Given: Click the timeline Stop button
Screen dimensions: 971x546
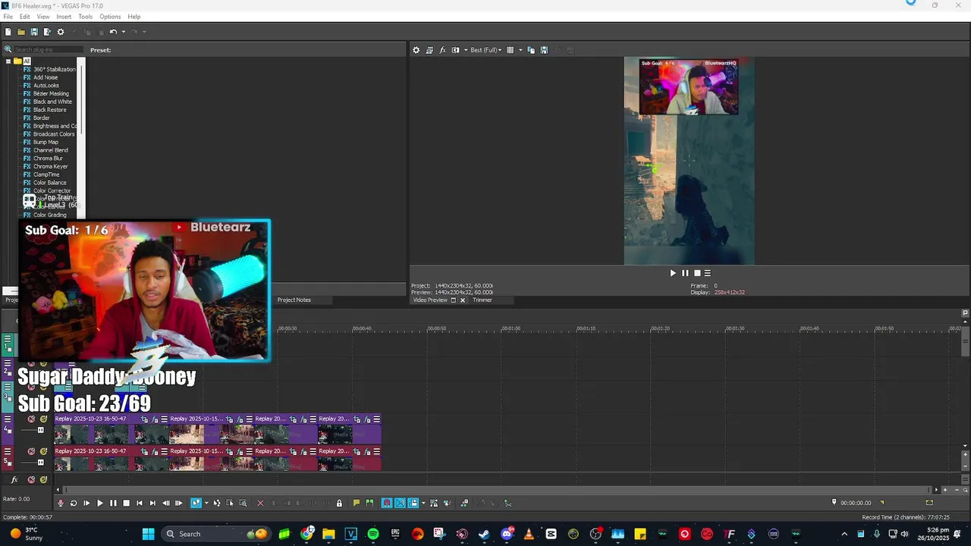Looking at the screenshot, I should pos(126,503).
